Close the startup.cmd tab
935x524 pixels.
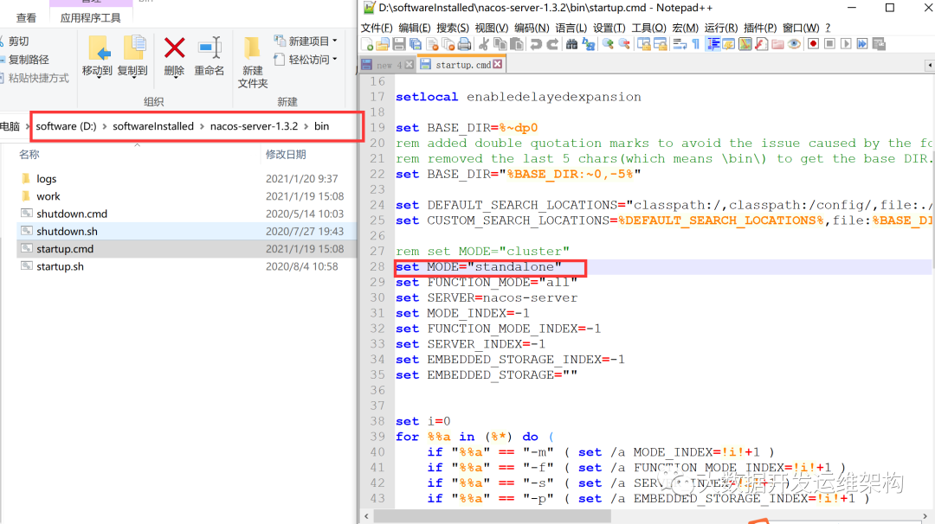pyautogui.click(x=498, y=64)
